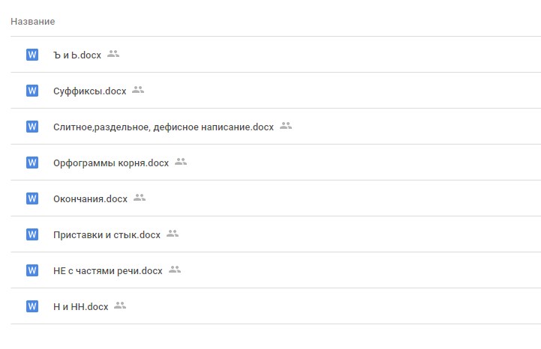Click the shared icon after Суффиксы.docx

tap(138, 90)
